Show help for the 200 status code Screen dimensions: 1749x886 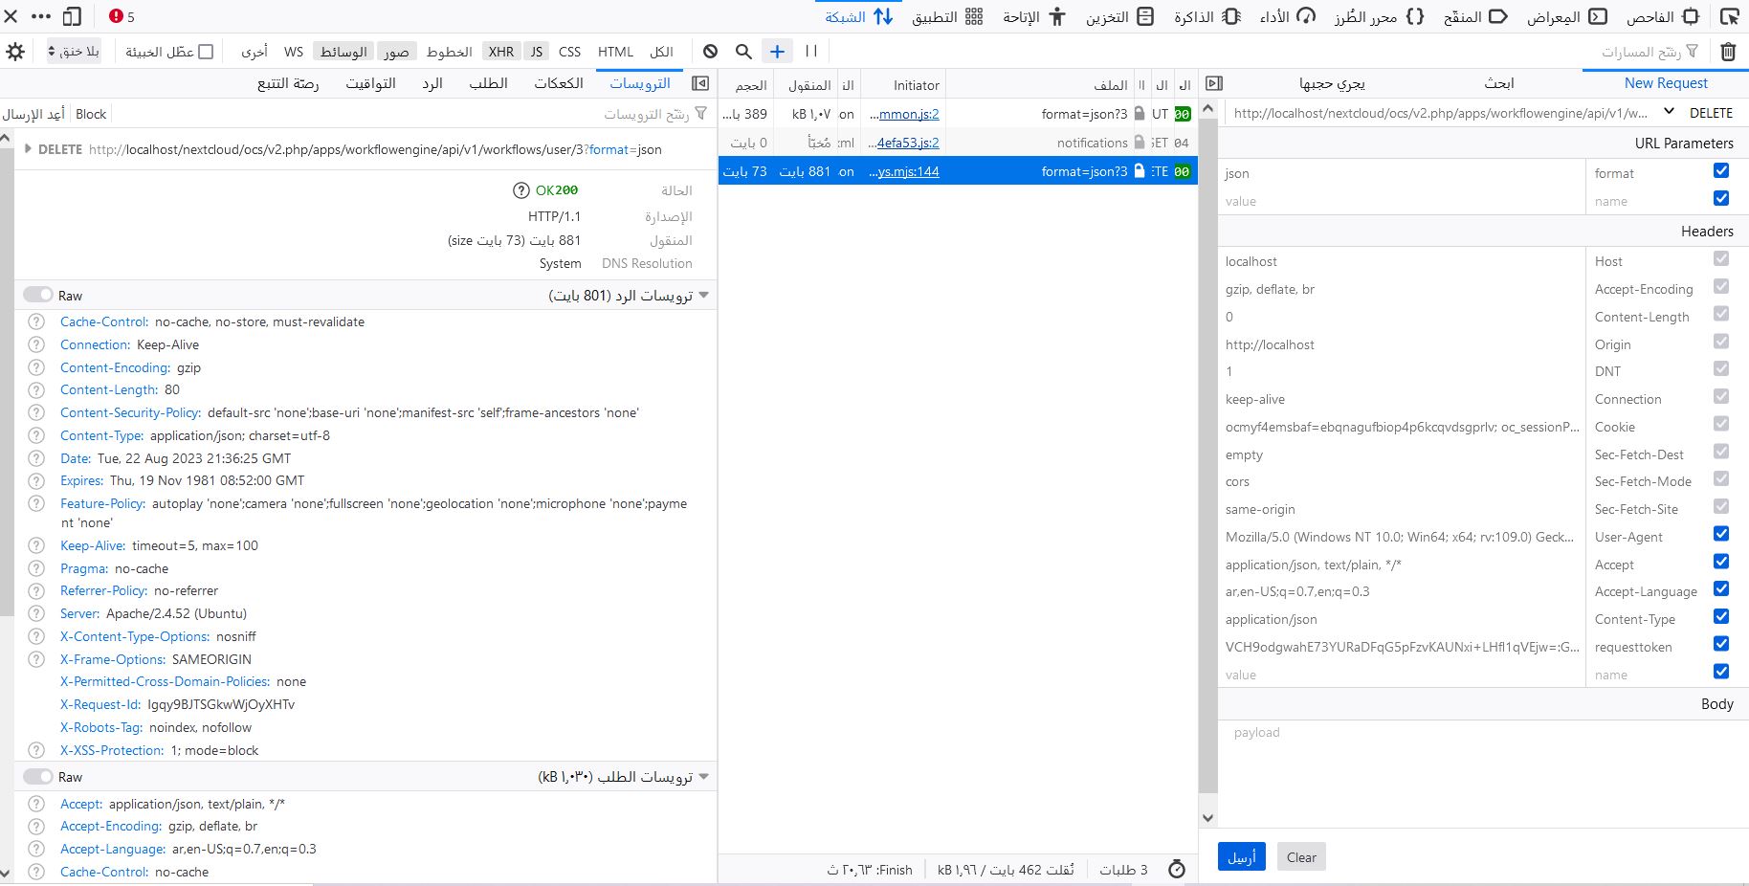(x=521, y=190)
